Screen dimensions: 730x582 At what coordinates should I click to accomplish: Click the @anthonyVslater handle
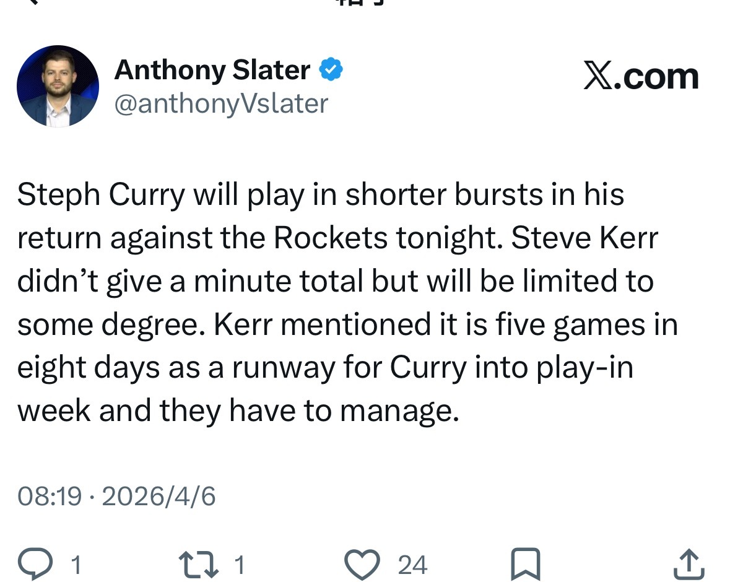pos(221,104)
